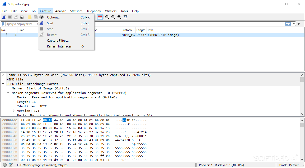Expand the Version: 1.1 node

pos(14,111)
